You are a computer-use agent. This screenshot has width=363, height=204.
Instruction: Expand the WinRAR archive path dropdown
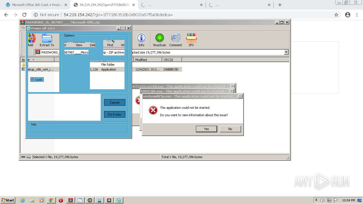click(x=286, y=52)
